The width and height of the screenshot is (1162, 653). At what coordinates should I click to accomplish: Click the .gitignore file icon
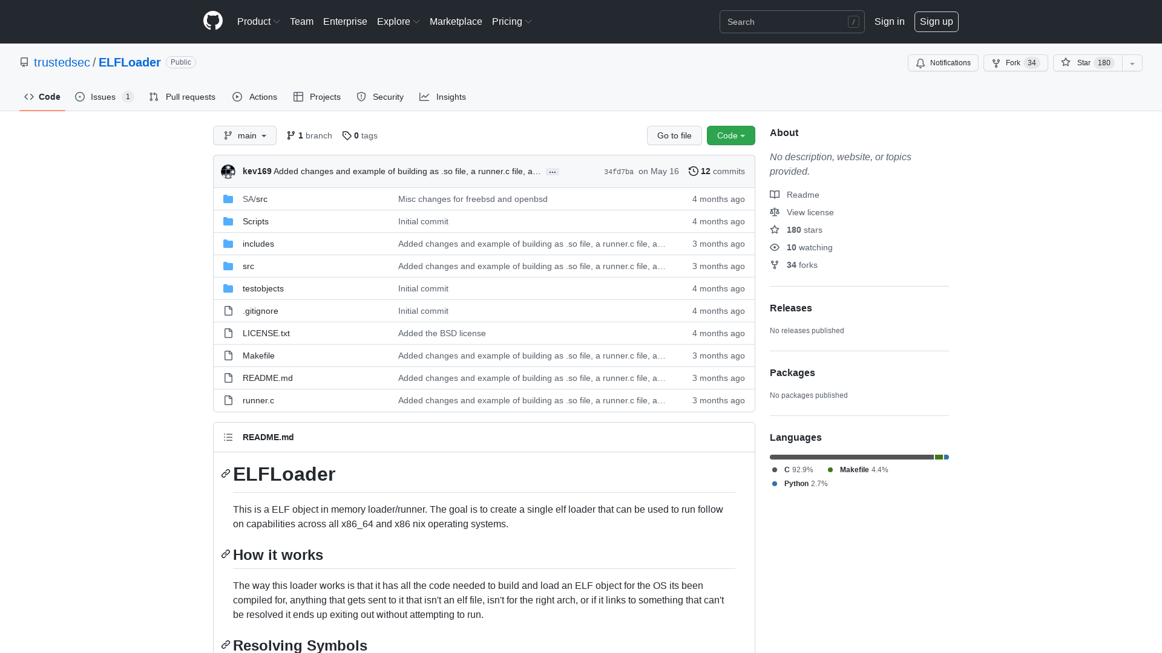[x=228, y=311]
